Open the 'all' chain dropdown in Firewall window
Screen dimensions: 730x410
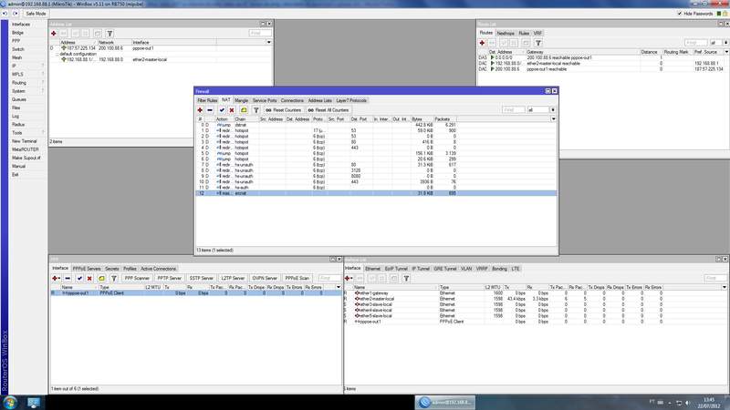tap(553, 110)
